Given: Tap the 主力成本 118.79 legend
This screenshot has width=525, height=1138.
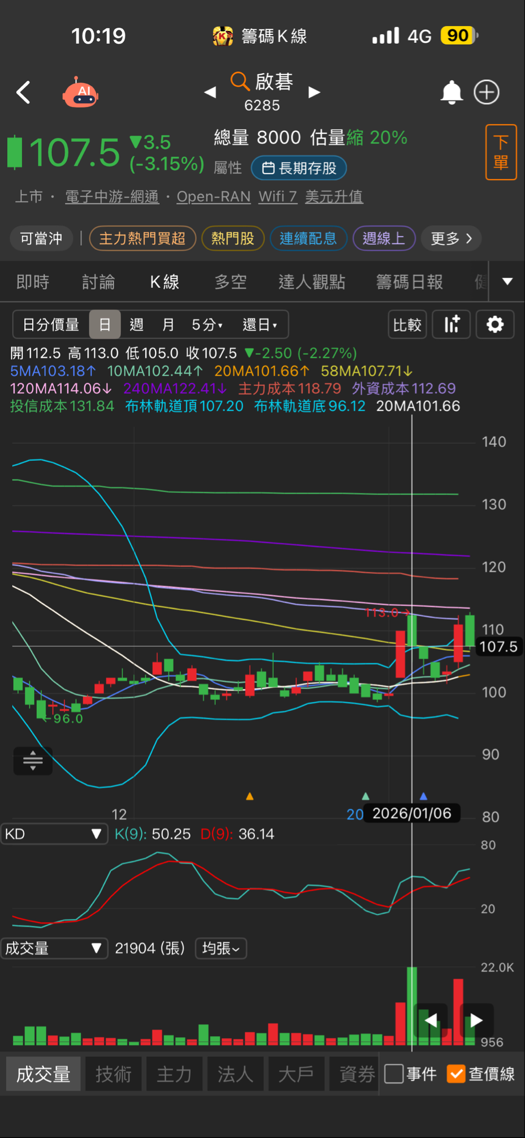Looking at the screenshot, I should [290, 389].
